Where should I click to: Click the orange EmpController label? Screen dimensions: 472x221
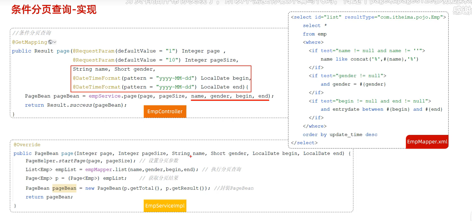[165, 111]
